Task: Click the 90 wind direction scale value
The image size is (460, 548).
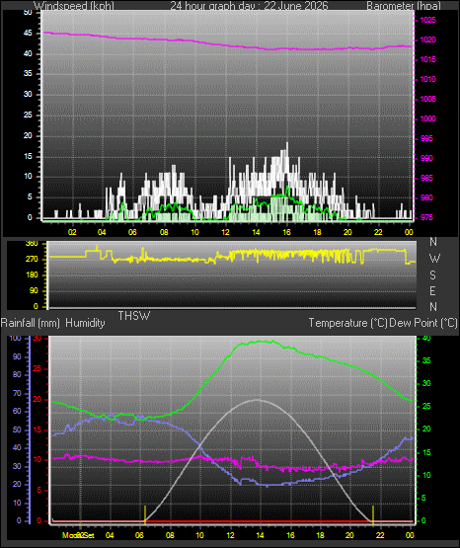Action: click(34, 290)
